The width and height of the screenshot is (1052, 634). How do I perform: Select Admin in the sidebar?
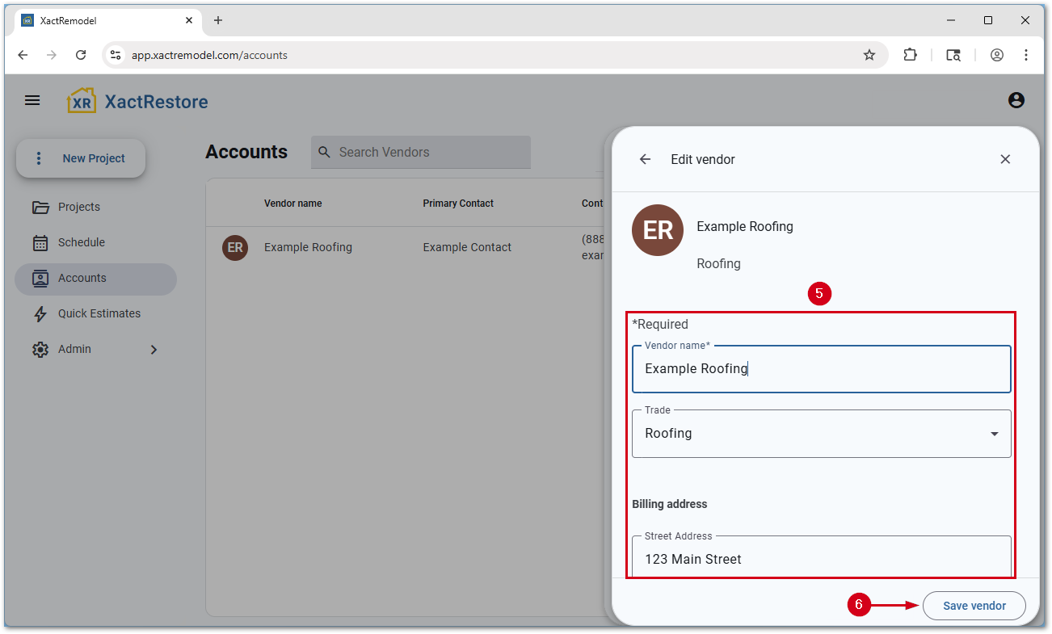(x=95, y=349)
